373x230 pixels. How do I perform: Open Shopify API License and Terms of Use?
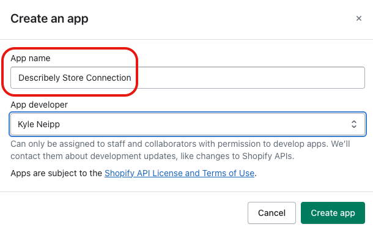click(x=179, y=173)
